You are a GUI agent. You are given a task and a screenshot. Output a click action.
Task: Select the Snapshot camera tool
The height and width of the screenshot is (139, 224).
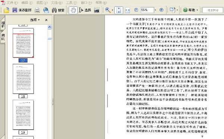(97, 10)
